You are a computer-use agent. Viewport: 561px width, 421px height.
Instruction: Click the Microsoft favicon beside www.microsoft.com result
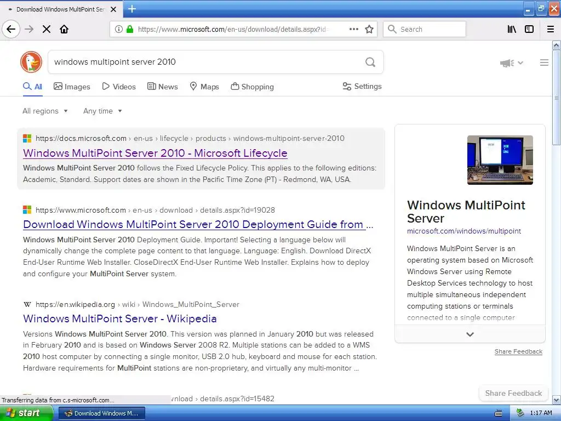[x=27, y=210]
